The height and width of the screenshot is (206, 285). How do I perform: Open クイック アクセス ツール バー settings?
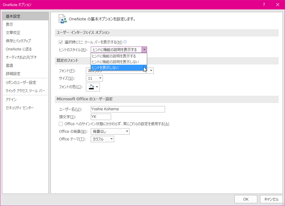(x=26, y=91)
